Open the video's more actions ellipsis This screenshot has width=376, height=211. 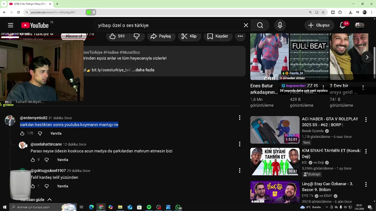click(240, 36)
